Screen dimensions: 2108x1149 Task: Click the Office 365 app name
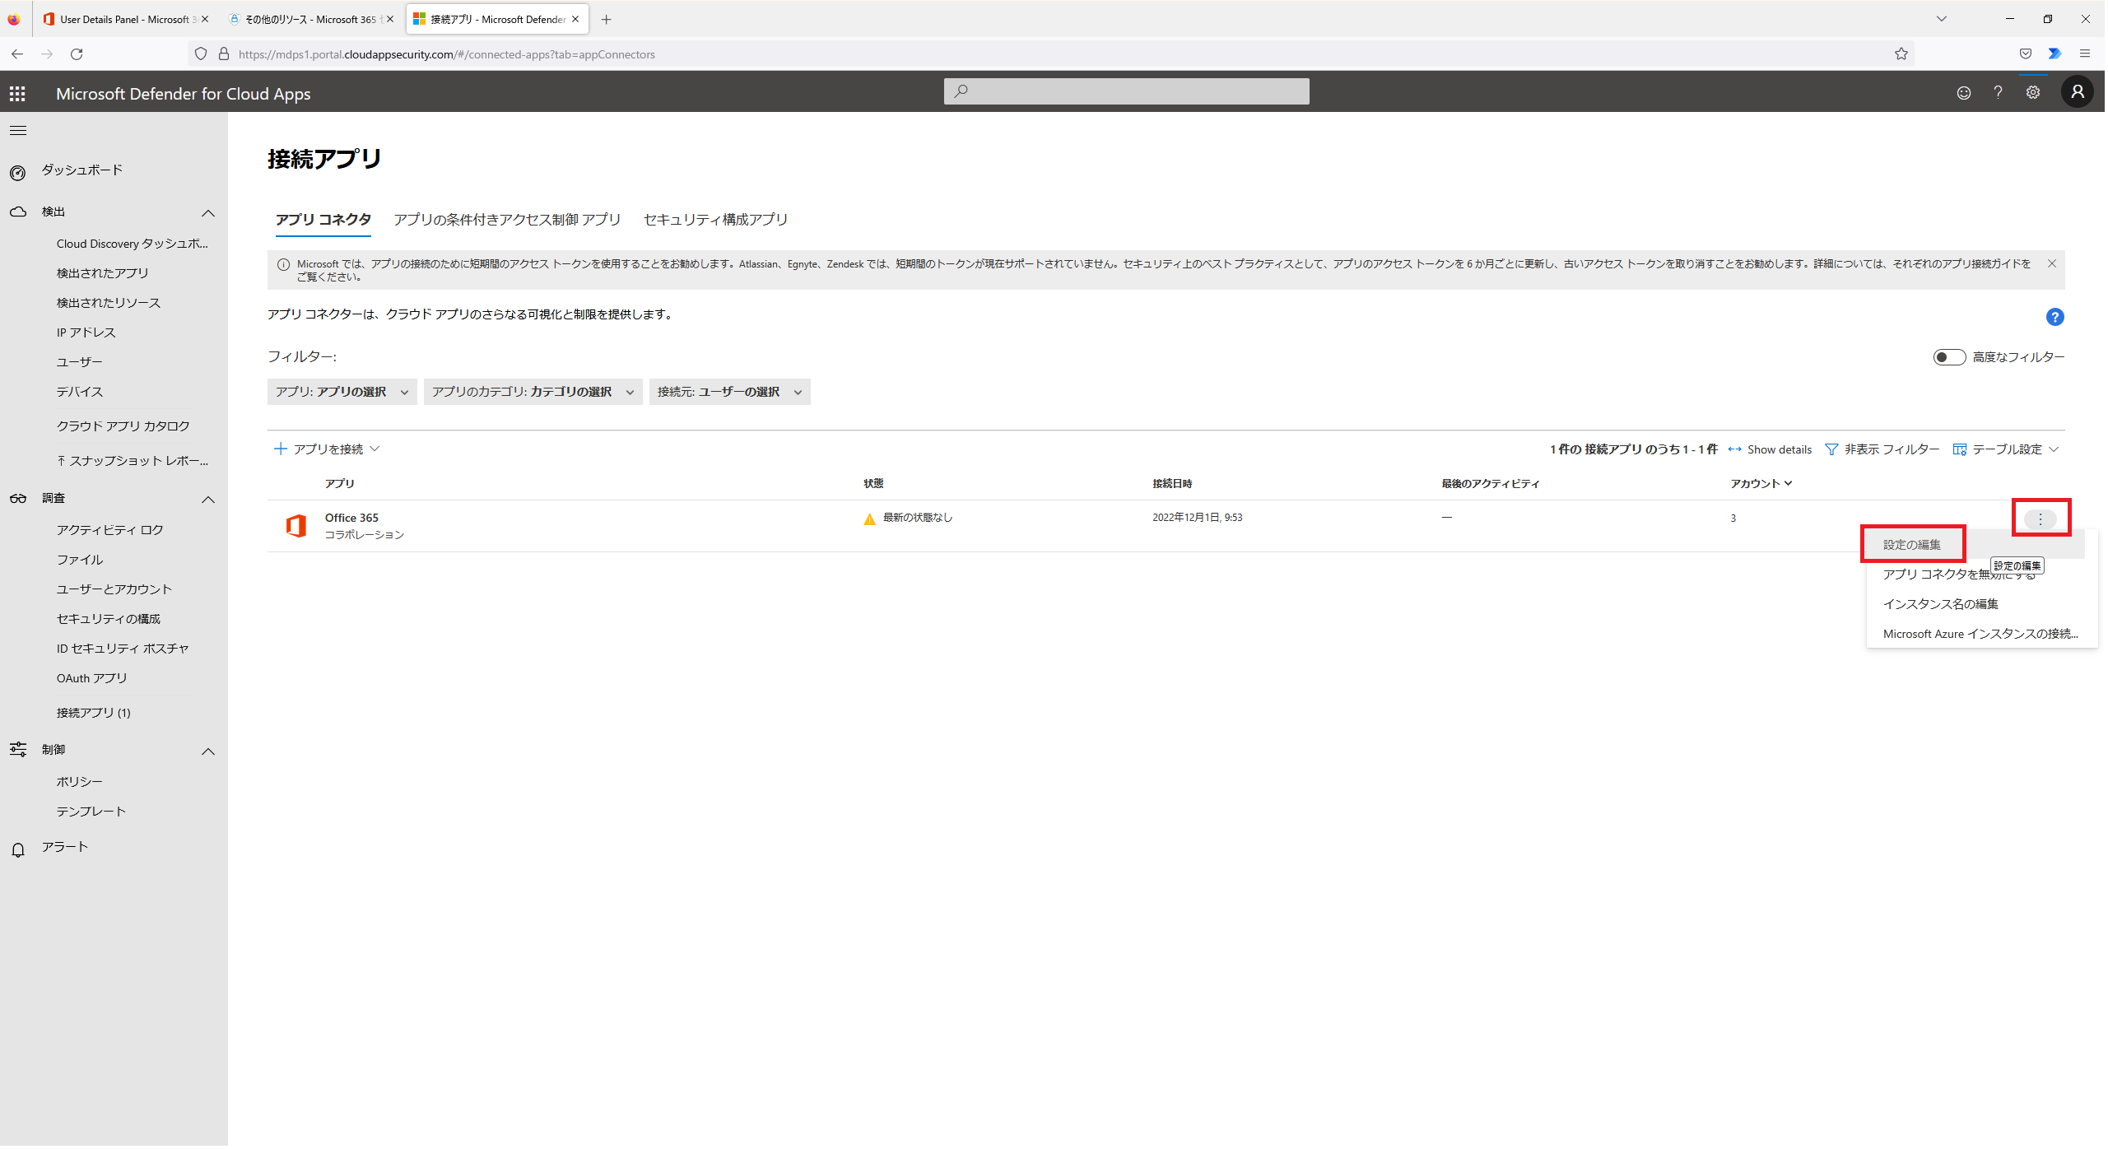pos(352,519)
